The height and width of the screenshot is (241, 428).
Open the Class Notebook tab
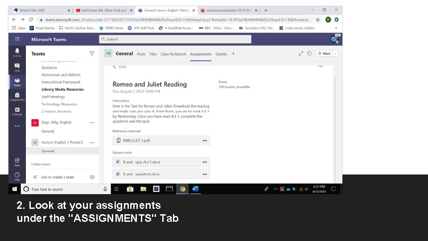(173, 54)
